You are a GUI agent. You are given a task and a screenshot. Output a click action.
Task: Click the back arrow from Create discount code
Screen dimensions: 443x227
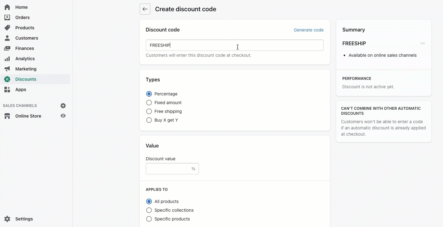click(x=145, y=9)
